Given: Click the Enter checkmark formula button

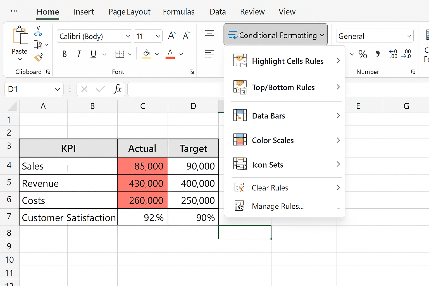Looking at the screenshot, I should point(100,89).
